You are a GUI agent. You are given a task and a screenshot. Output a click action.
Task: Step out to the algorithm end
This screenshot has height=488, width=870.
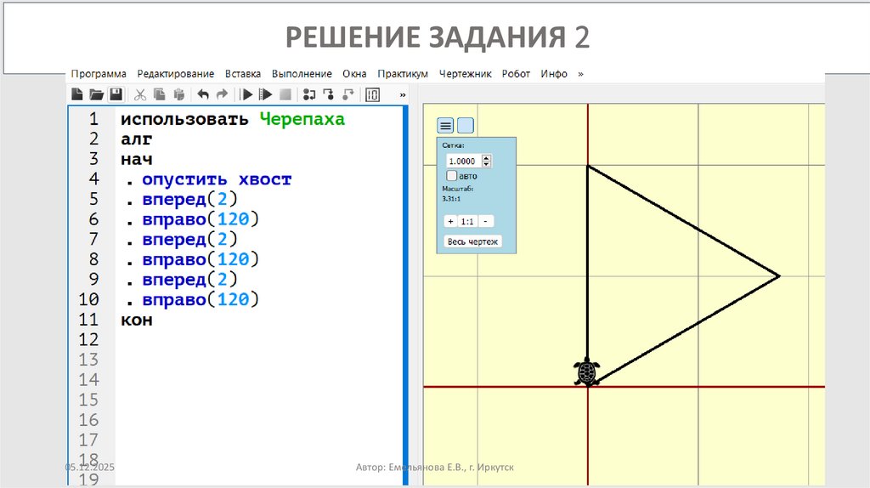[x=347, y=94]
